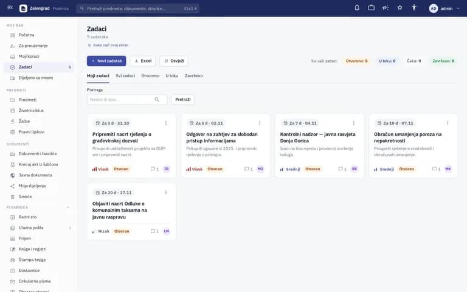This screenshot has height=292, width=467.
Task: Click MJ assignee avatar
Action: click(260, 169)
